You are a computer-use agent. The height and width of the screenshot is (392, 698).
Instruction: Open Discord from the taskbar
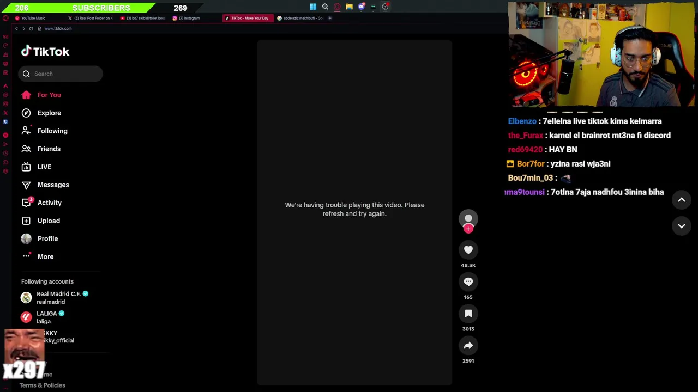coord(361,7)
